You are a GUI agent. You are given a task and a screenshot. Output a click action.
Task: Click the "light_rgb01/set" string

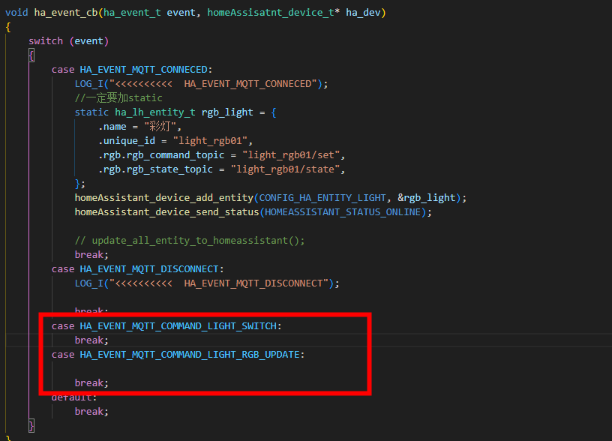tap(291, 155)
